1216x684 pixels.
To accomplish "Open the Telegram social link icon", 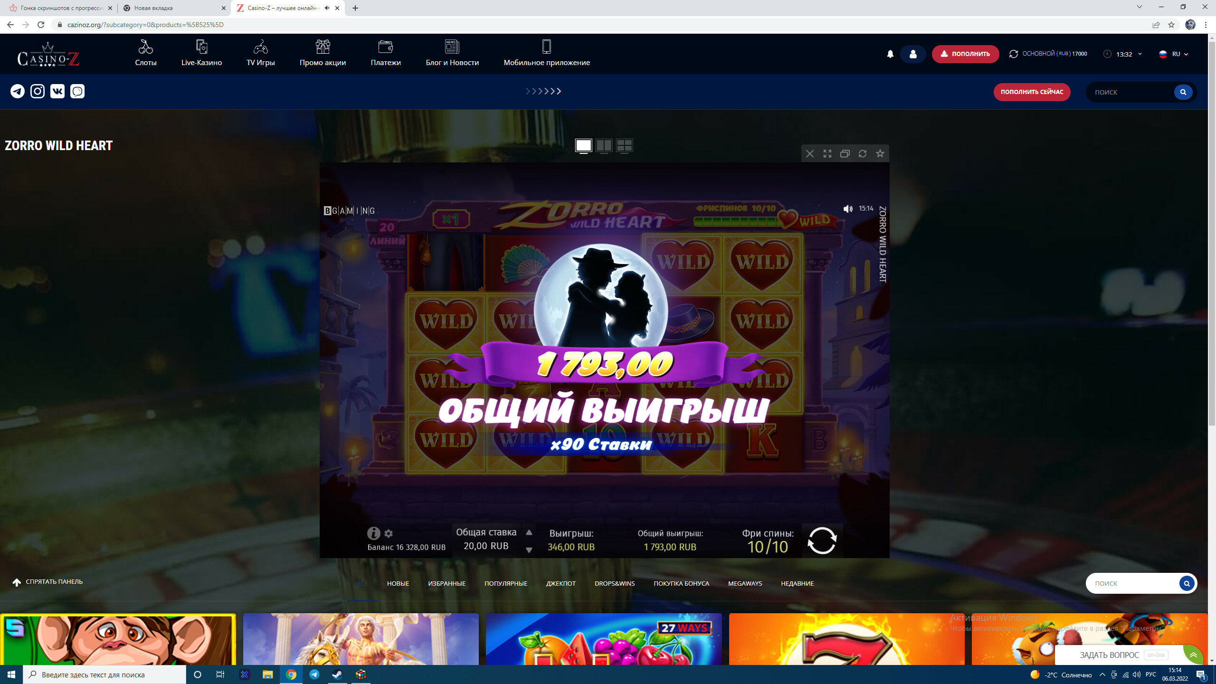I will [x=18, y=91].
